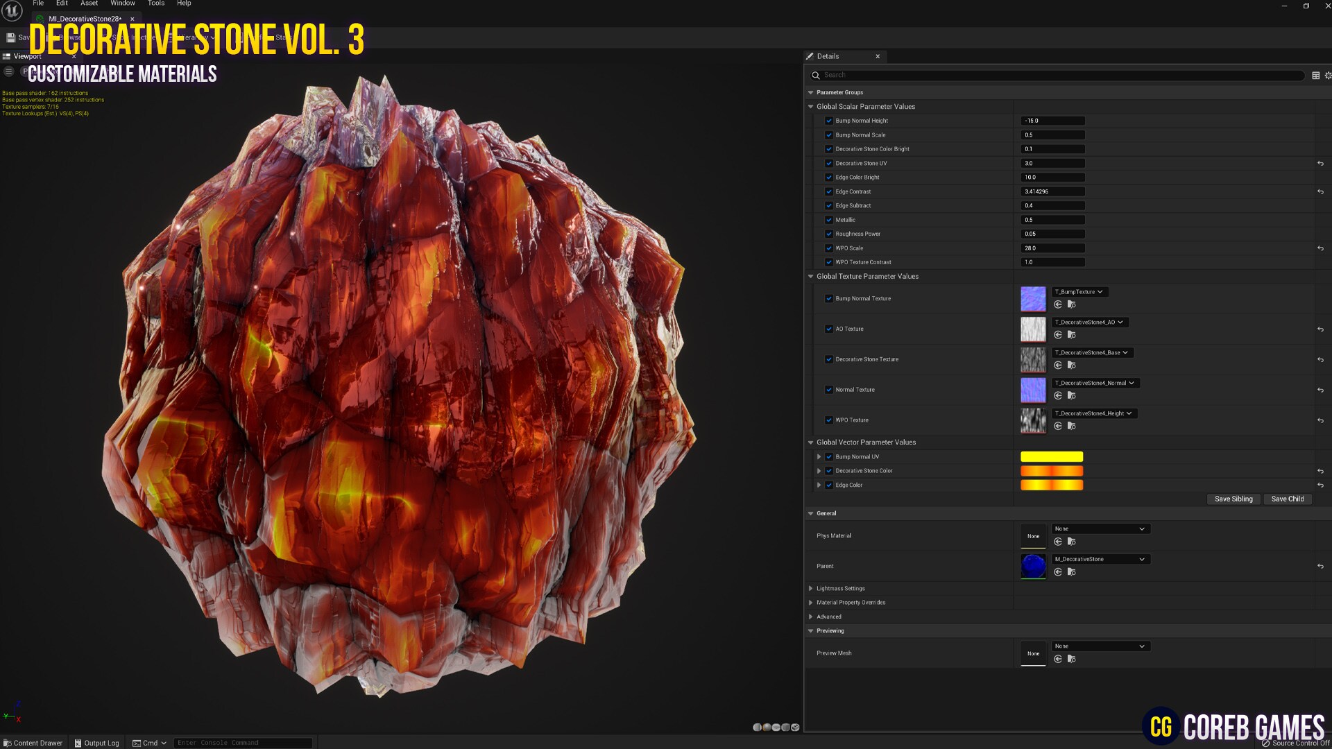Viewport: 1332px width, 749px height.
Task: Open Details panel settings gear
Action: coord(1328,75)
